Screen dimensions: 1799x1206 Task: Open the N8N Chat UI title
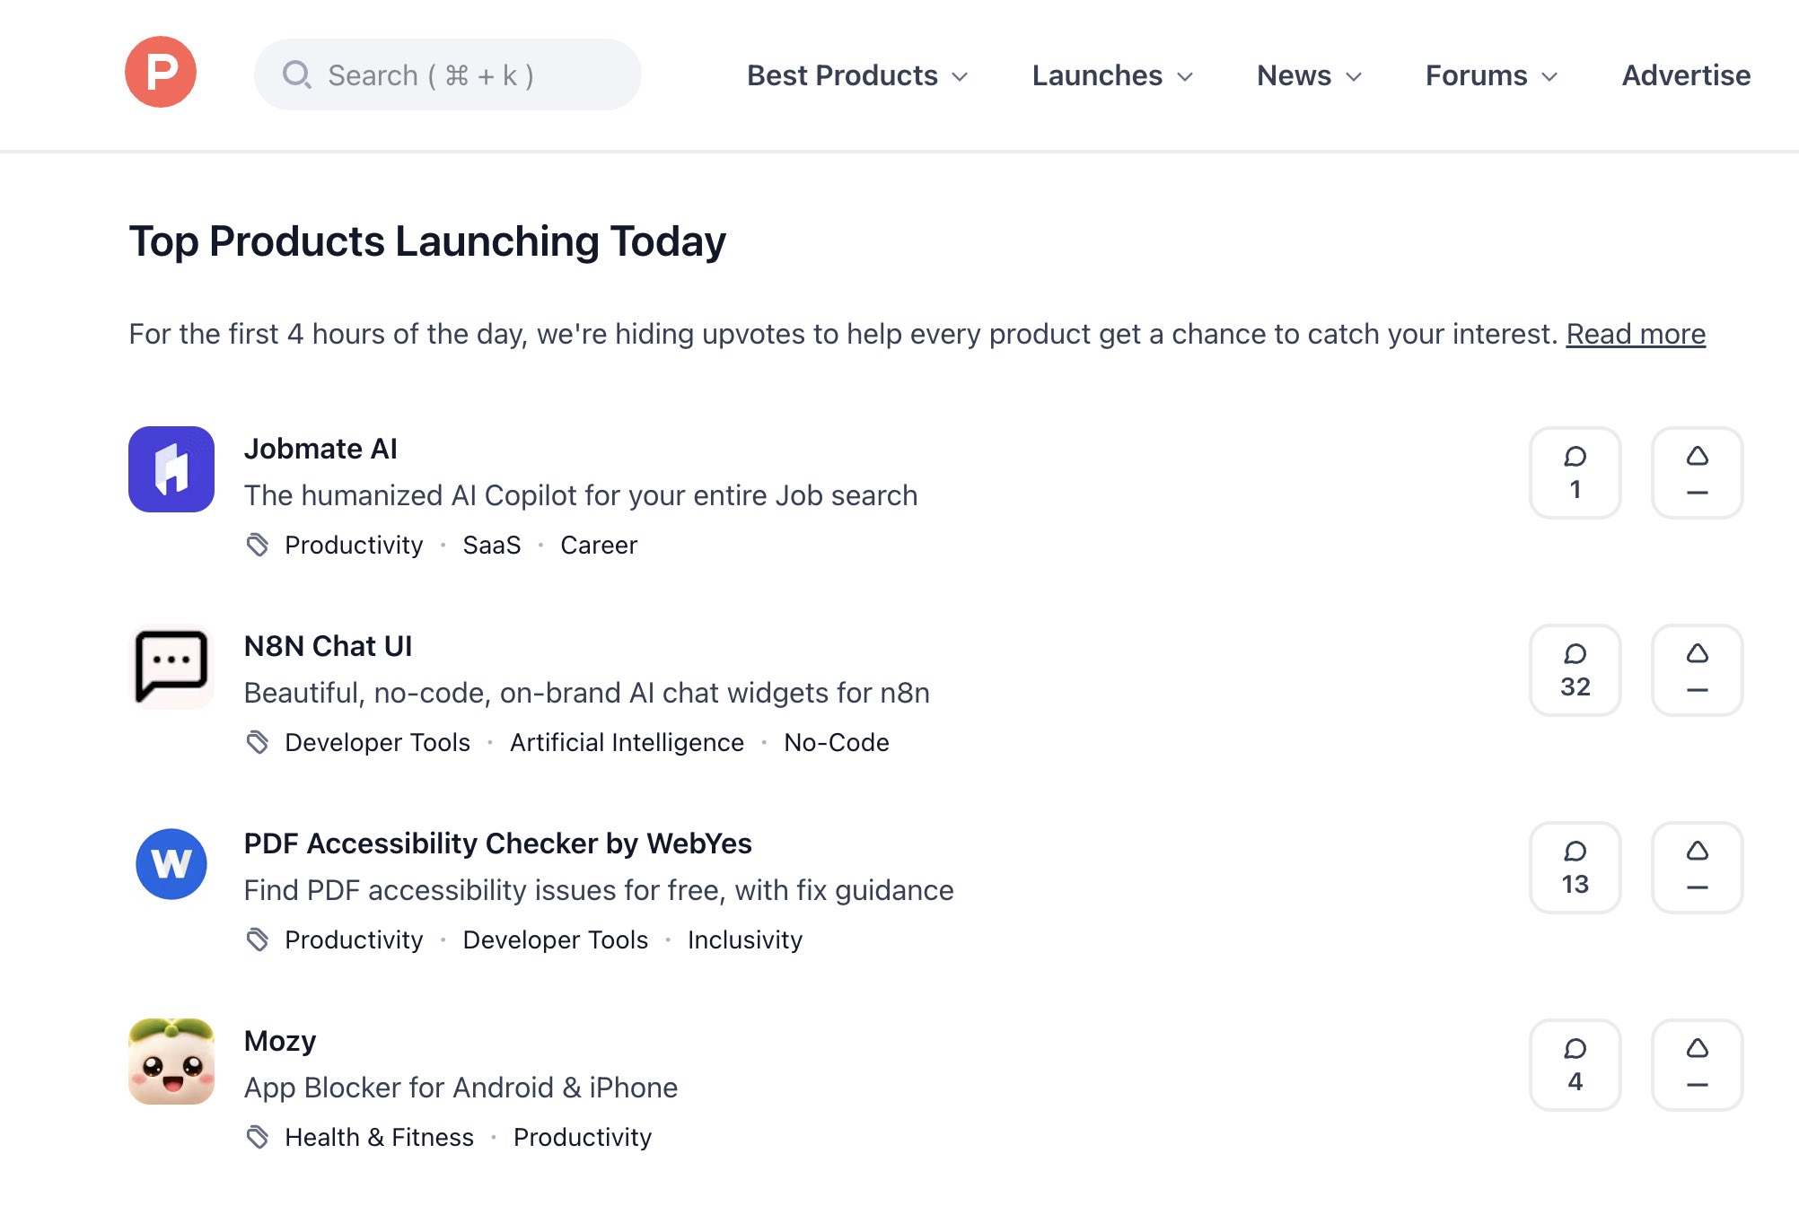[328, 646]
